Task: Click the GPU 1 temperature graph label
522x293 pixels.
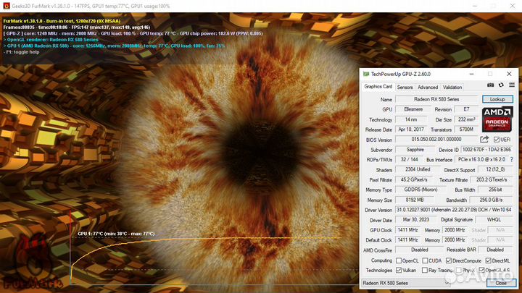Action: pyautogui.click(x=116, y=234)
